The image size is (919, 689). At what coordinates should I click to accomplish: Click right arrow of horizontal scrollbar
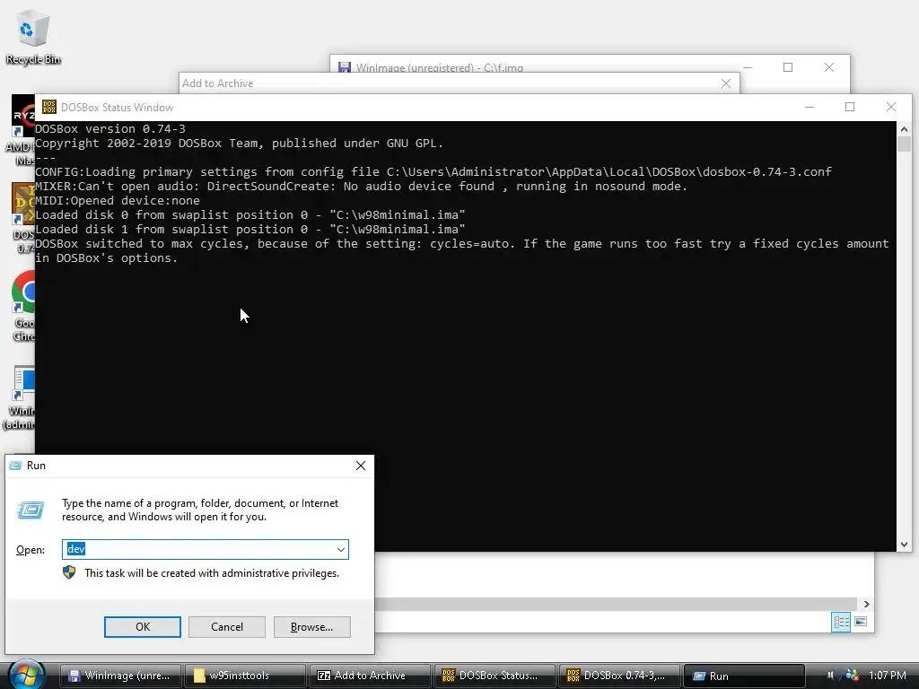[866, 604]
